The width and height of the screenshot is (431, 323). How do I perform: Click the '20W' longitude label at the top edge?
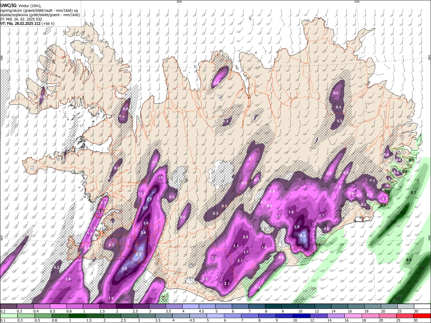click(x=179, y=2)
